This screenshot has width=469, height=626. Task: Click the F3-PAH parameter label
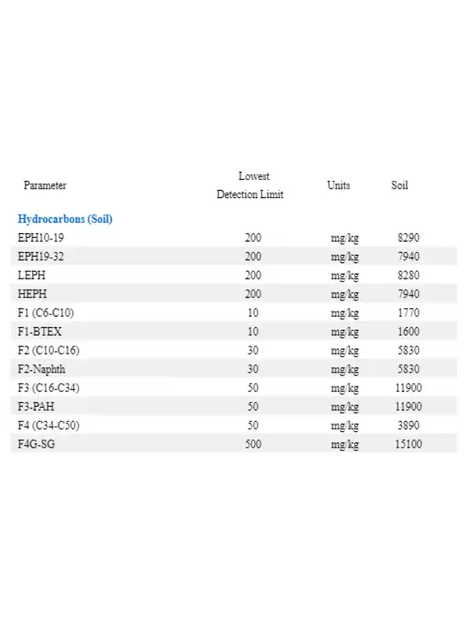pyautogui.click(x=38, y=407)
